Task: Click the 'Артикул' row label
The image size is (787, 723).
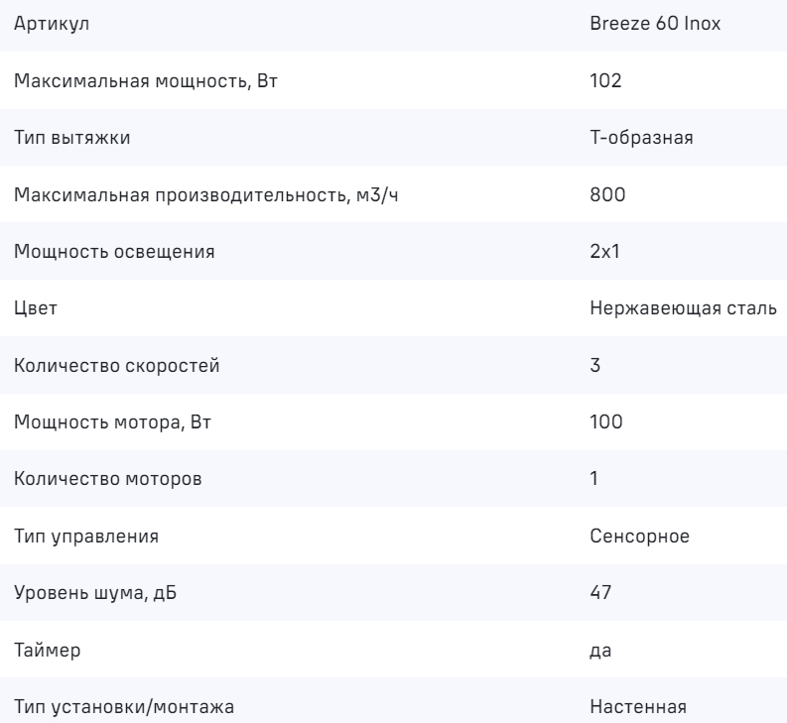Action: tap(45, 24)
